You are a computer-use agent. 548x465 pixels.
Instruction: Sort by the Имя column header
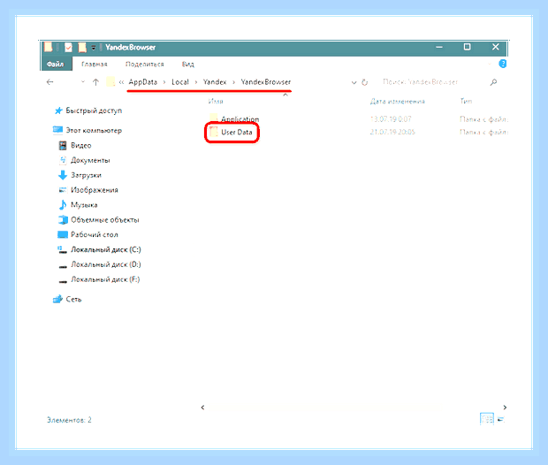216,102
